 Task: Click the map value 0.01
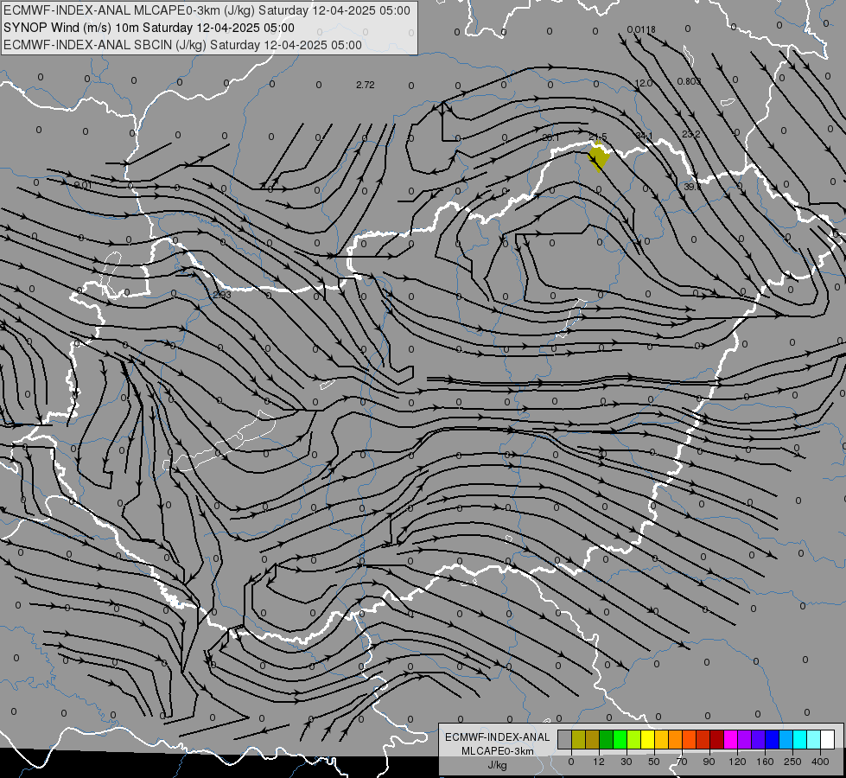coord(83,185)
